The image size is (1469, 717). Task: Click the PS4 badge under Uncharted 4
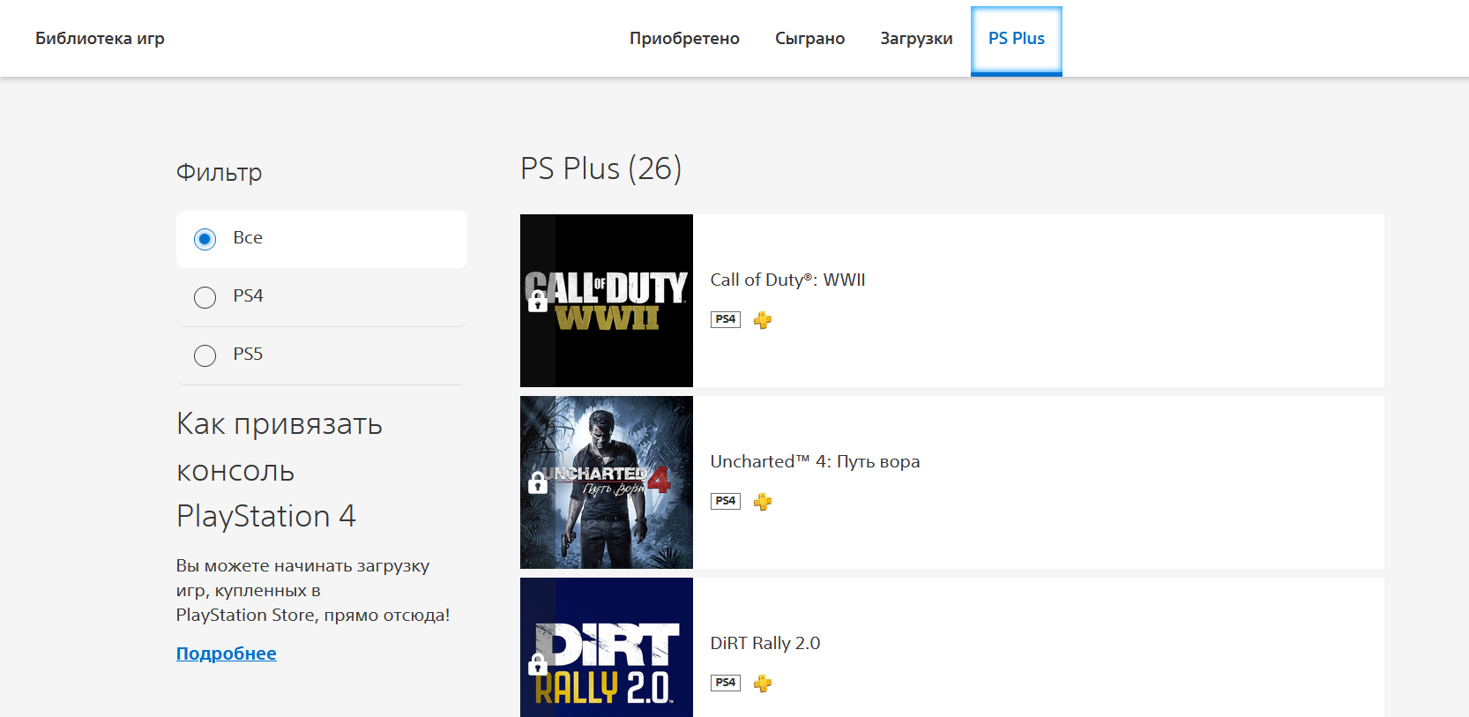pos(726,501)
